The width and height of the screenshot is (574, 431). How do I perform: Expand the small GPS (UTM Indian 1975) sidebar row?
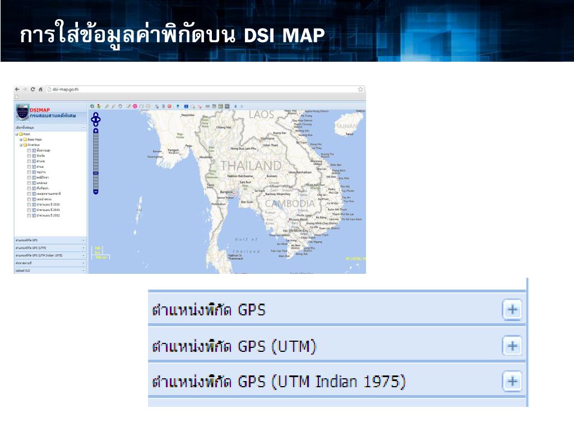[x=84, y=255]
